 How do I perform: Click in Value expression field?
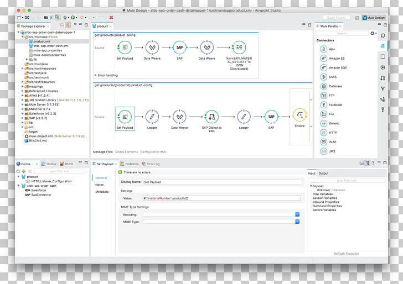tap(221, 198)
